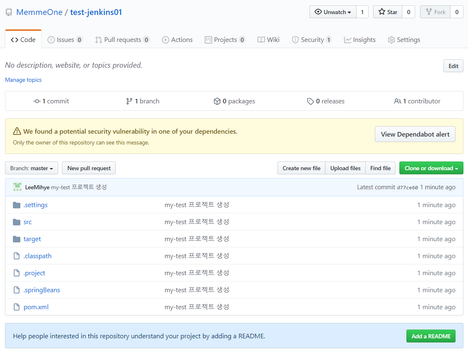Click the package cube icon
The height and width of the screenshot is (352, 468).
tap(217, 101)
